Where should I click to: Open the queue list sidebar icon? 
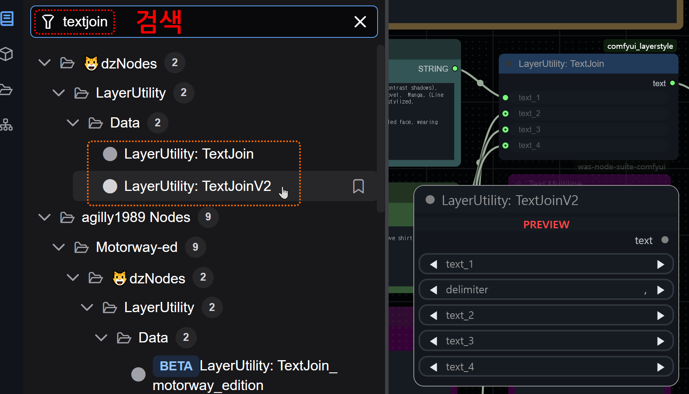point(7,18)
